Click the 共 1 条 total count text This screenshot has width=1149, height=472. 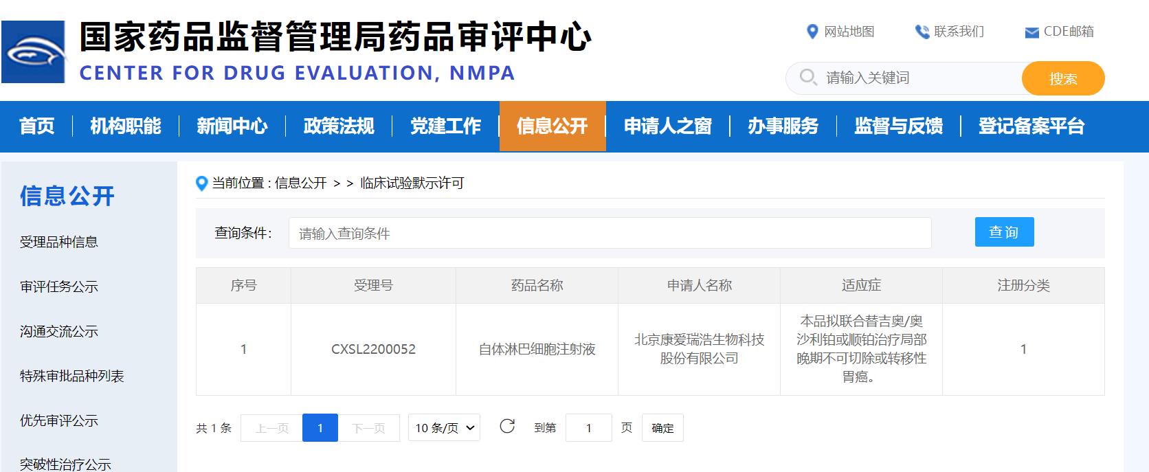(x=214, y=428)
